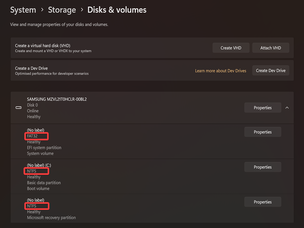The width and height of the screenshot is (304, 228).
Task: Open Properties for the C: boot volume
Action: point(263,167)
